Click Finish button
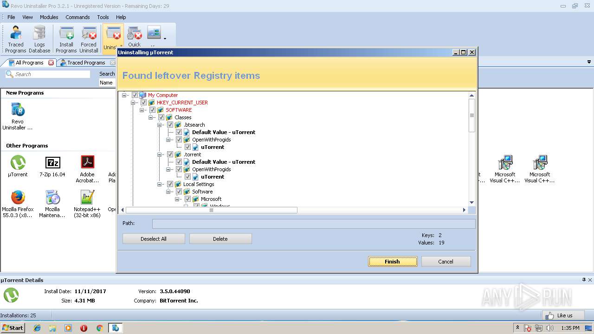Viewport: 594px width, 334px height. point(393,262)
